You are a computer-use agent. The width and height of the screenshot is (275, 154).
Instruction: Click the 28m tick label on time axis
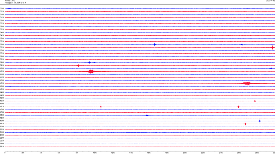click(257, 153)
